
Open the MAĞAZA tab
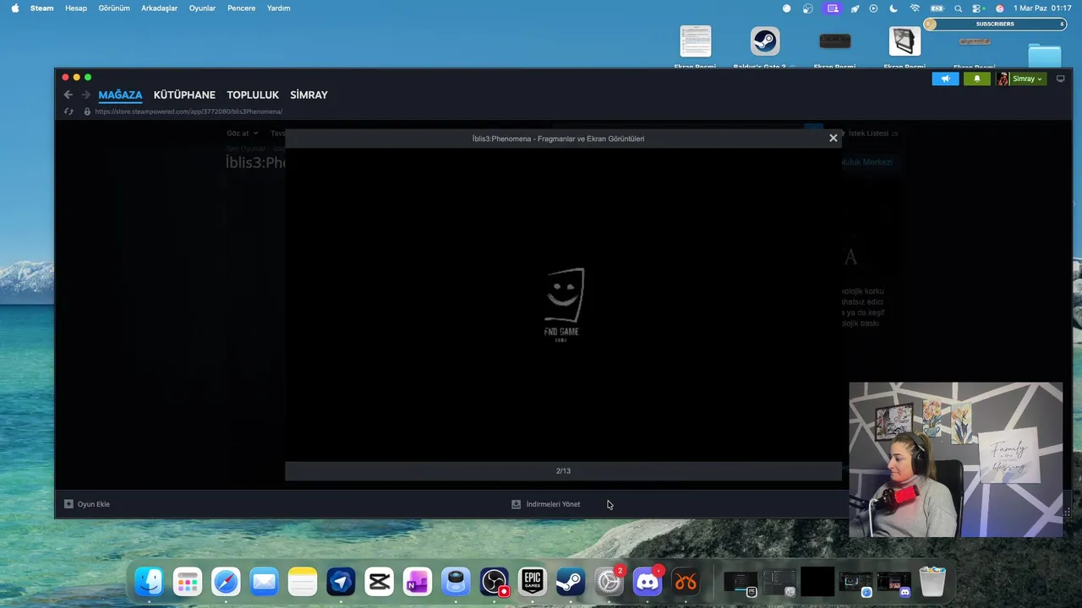pyautogui.click(x=120, y=95)
